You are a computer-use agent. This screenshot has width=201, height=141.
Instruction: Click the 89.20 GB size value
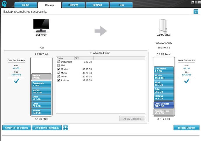coord(87,73)
